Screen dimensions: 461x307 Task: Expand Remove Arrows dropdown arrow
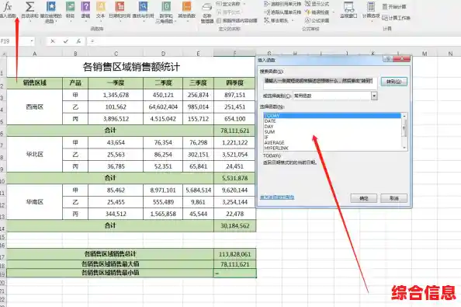[x=293, y=20]
